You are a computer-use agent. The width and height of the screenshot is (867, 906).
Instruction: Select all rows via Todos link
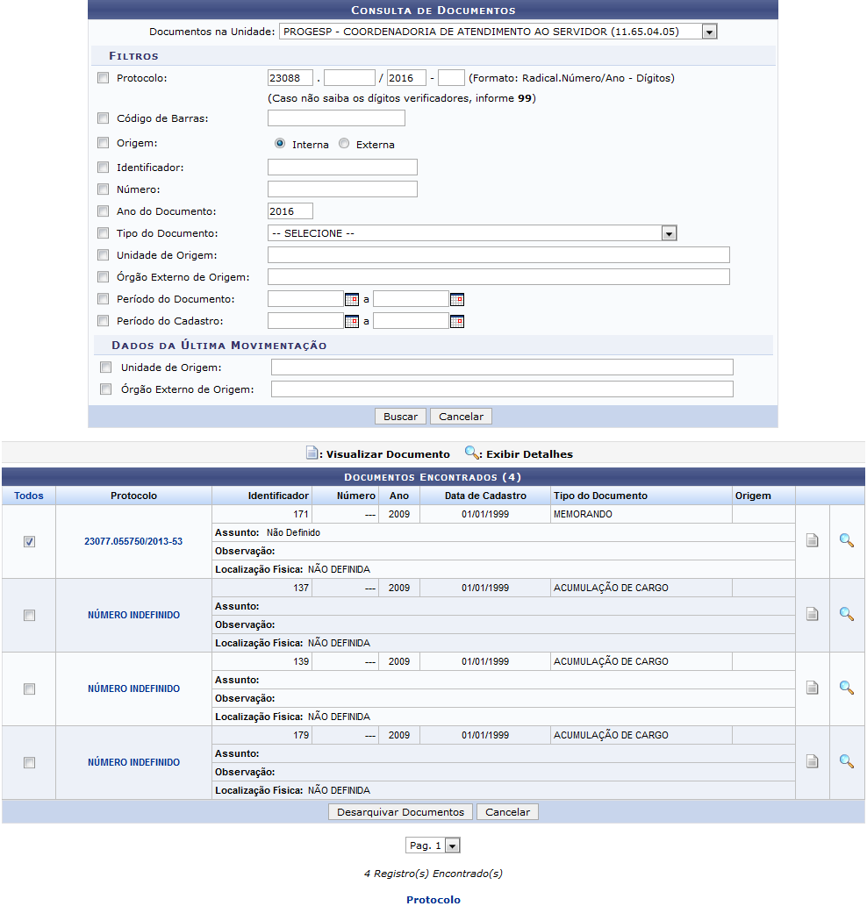pos(29,496)
